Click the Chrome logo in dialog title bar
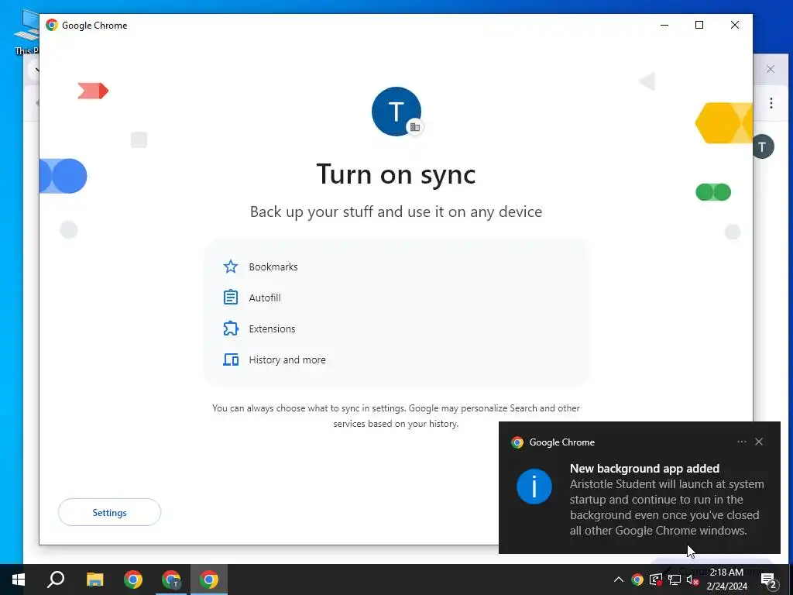This screenshot has width=793, height=595. (x=52, y=25)
